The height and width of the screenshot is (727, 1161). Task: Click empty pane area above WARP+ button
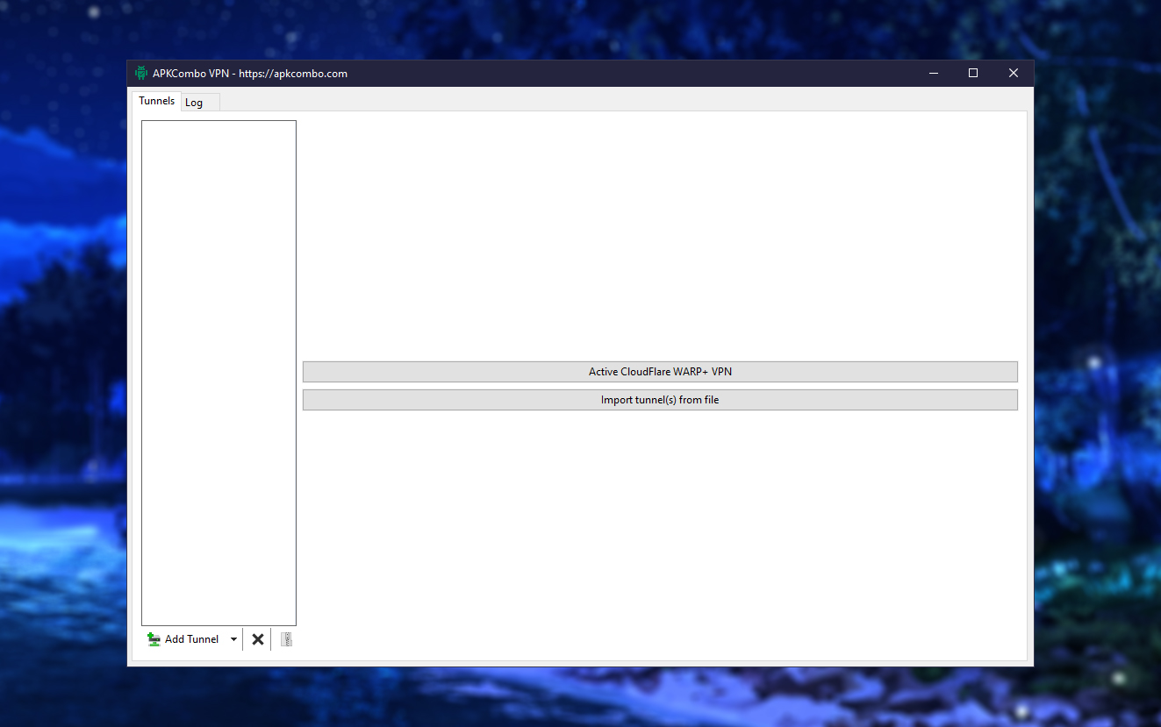click(x=660, y=237)
